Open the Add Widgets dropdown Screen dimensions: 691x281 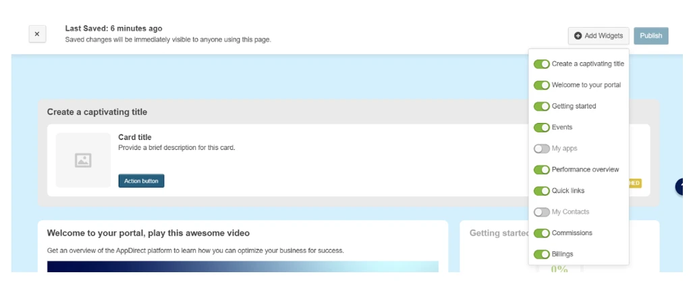pos(599,36)
